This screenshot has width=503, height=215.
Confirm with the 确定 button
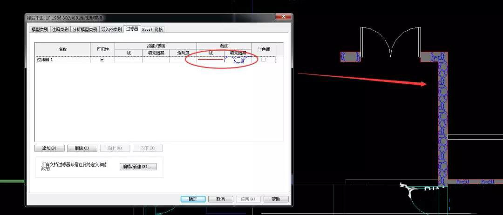point(193,199)
